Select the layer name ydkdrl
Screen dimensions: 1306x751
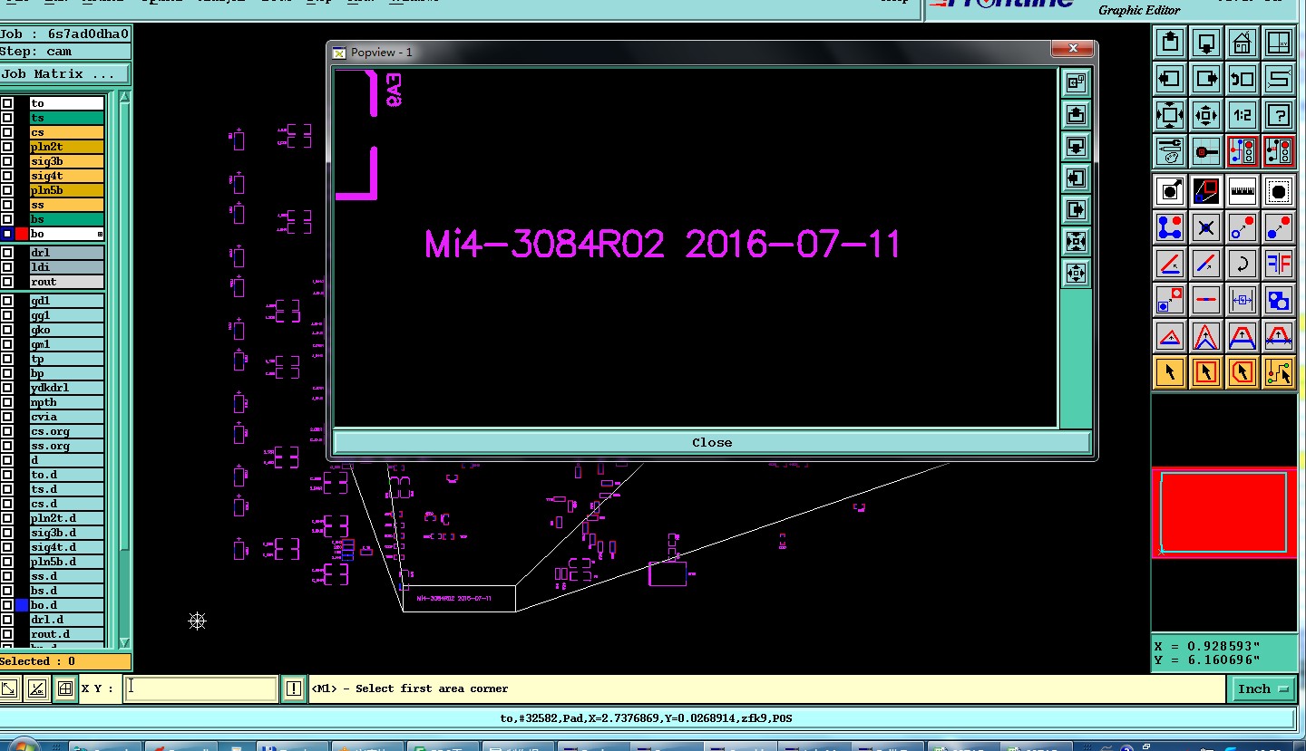click(66, 388)
